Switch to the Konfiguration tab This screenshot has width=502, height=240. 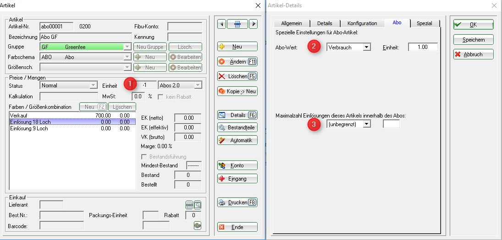[x=362, y=23]
